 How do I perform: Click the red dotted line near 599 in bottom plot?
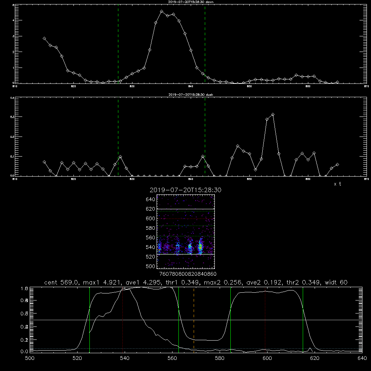coord(265,319)
